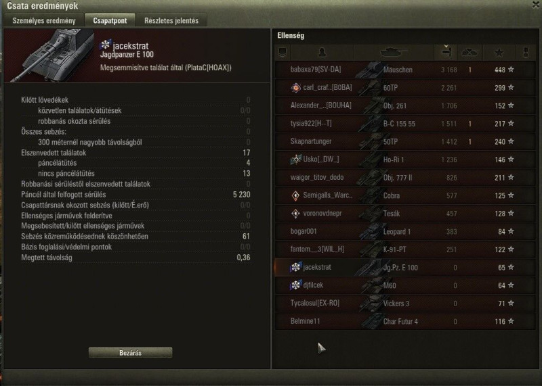
Task: Sort by vehicle tank column icon
Action: [394, 53]
